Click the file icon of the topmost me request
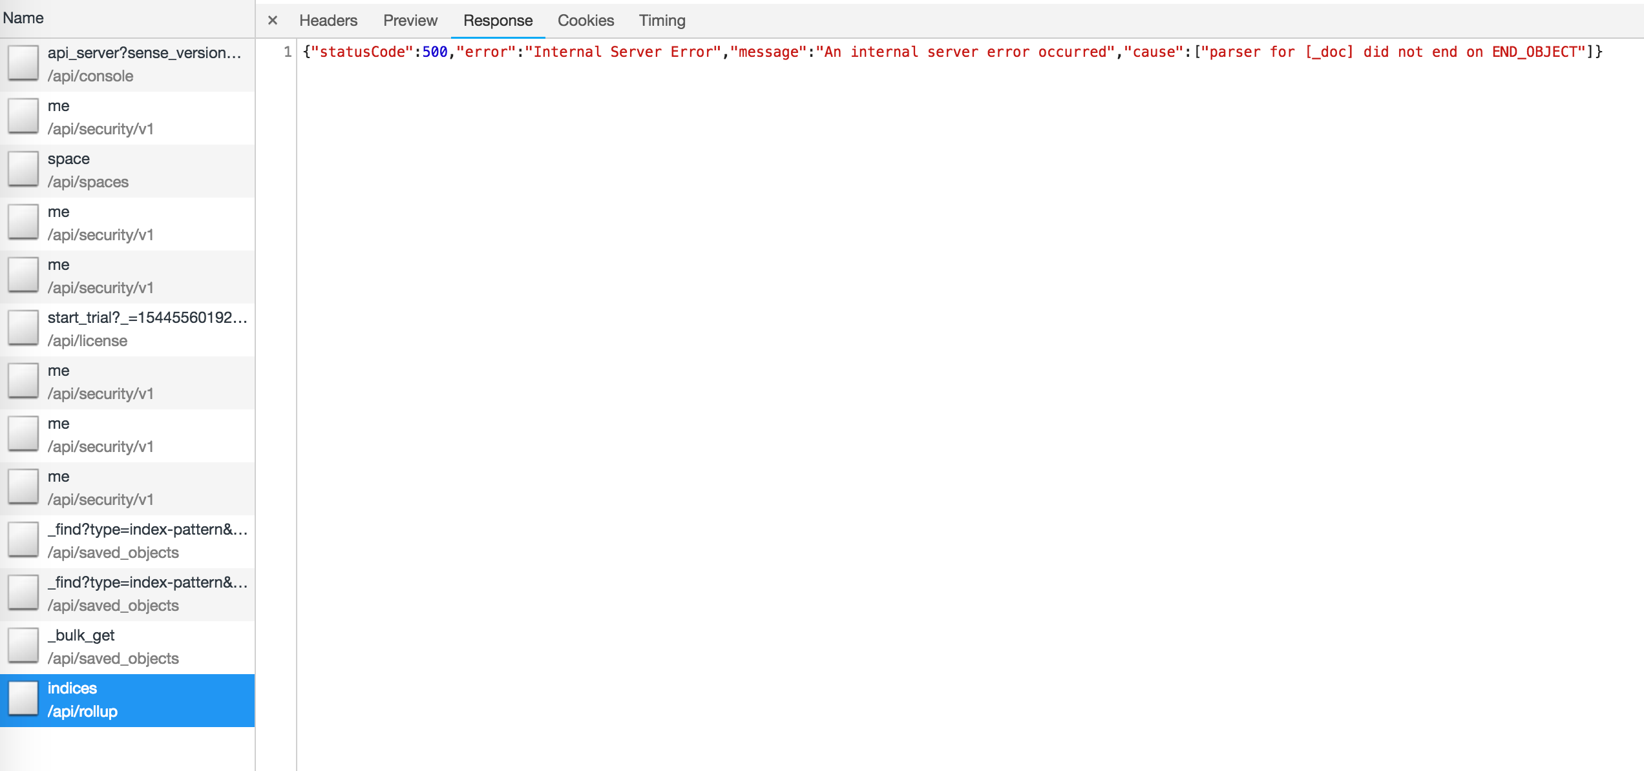Viewport: 1644px width, 771px height. point(23,117)
